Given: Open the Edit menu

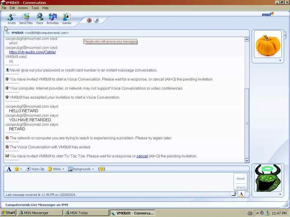Looking at the screenshot, I should (x=12, y=8).
